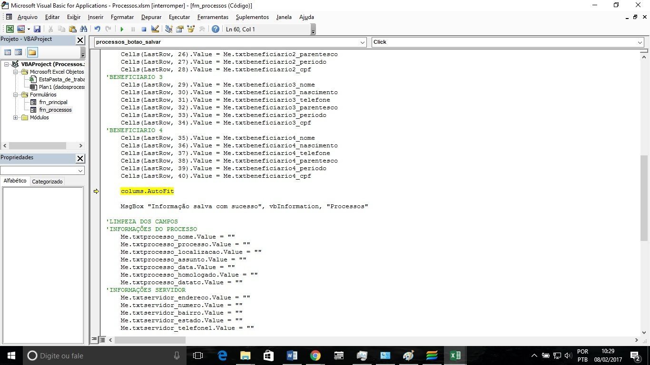Open the Executar menu
The image size is (650, 365).
179,17
